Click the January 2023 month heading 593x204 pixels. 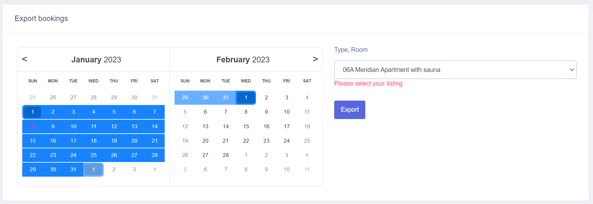pos(96,60)
